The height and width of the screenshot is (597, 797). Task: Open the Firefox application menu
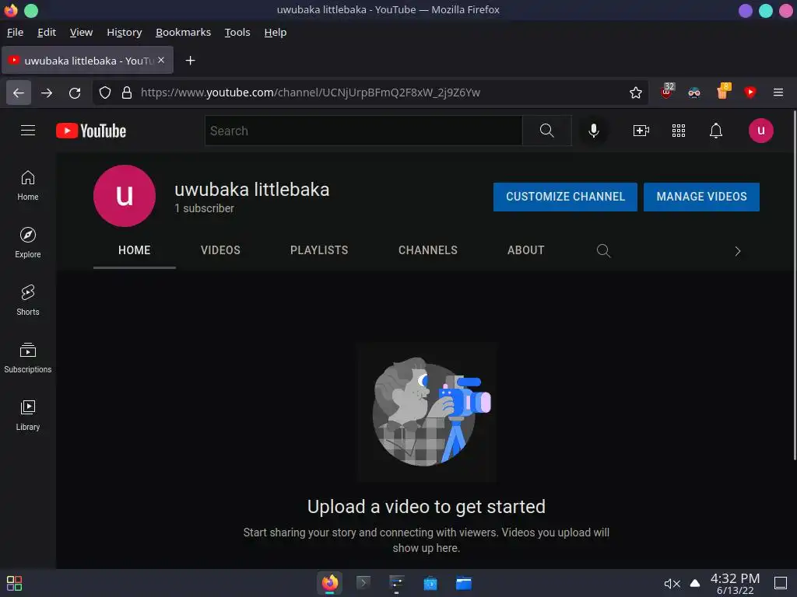point(778,93)
